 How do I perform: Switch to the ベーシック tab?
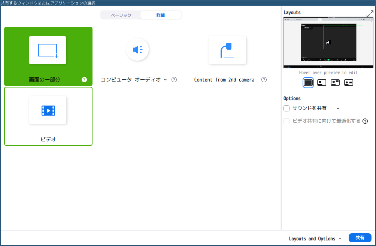(121, 15)
